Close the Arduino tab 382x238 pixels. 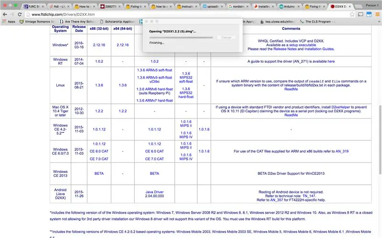click(298, 7)
